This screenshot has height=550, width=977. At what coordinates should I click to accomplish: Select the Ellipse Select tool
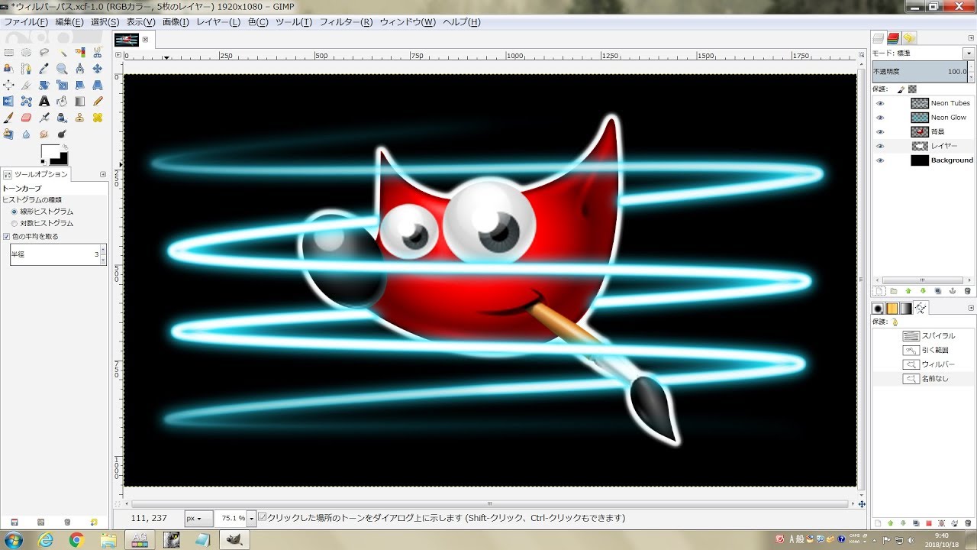tap(26, 52)
